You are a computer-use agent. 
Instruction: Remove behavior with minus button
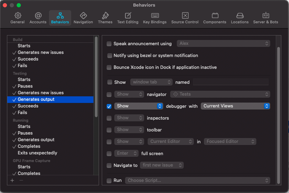(21, 180)
